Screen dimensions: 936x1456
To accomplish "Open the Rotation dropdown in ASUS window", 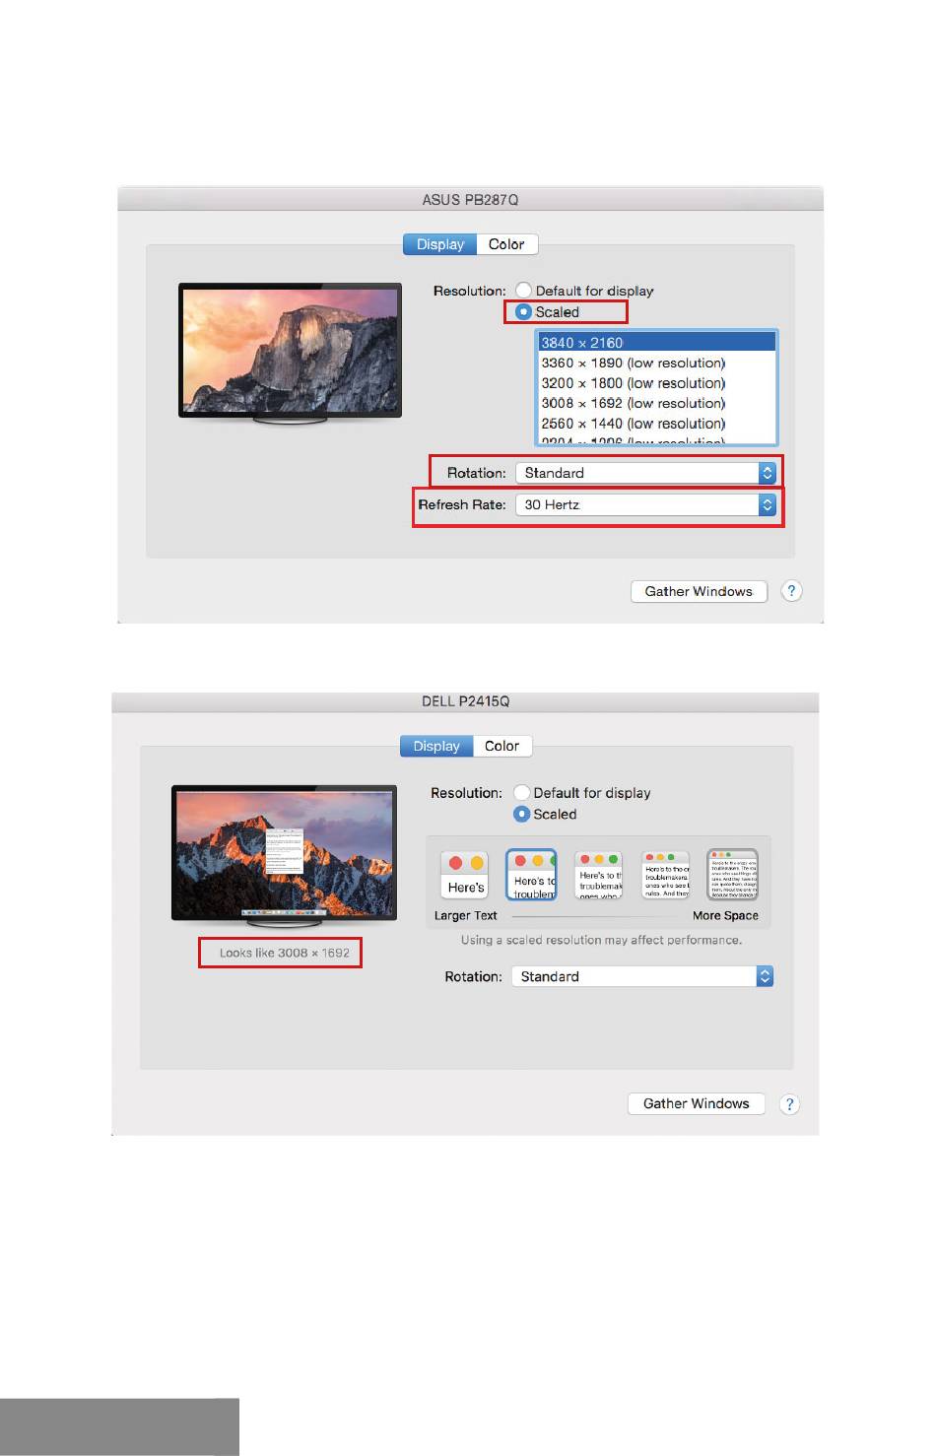I will [645, 473].
